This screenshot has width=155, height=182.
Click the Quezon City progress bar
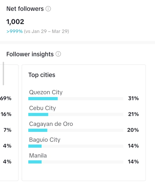click(x=76, y=99)
